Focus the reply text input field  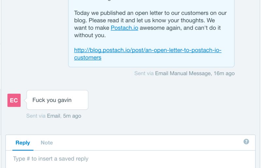coord(130,159)
